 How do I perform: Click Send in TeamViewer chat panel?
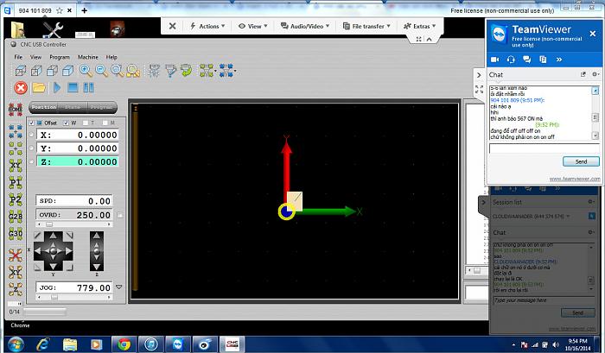[580, 161]
